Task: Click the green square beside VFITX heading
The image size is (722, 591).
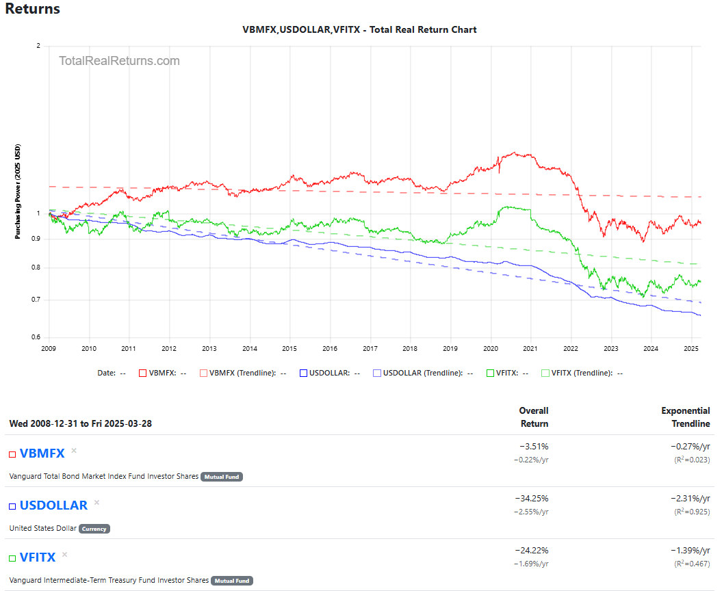Action: click(x=12, y=559)
